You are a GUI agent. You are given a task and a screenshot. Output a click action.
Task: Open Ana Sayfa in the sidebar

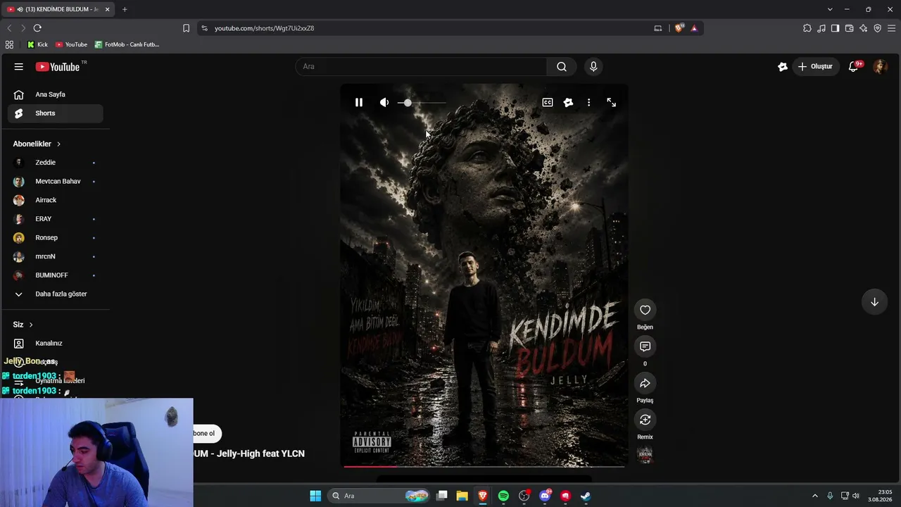point(56,94)
